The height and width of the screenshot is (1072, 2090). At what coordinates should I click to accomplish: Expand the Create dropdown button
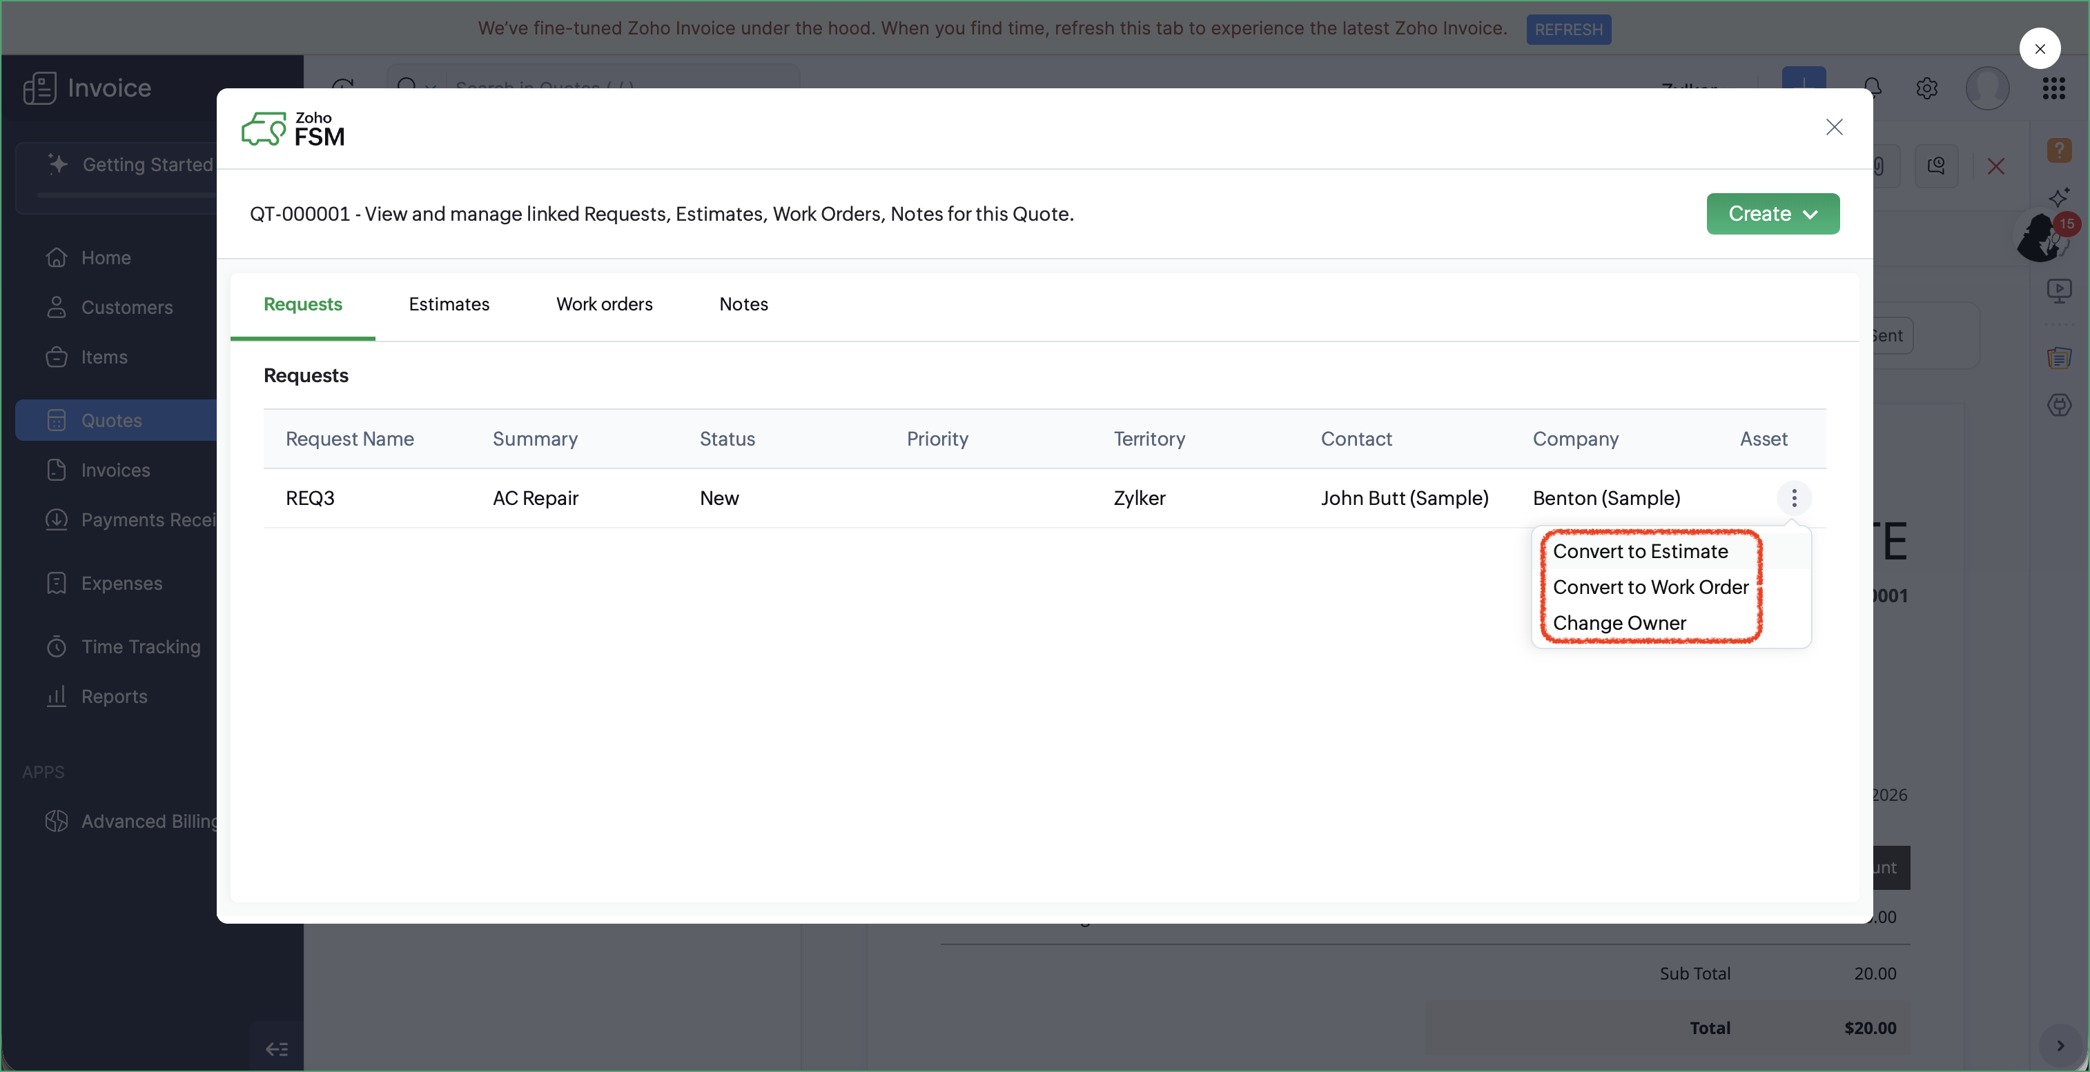1772,214
